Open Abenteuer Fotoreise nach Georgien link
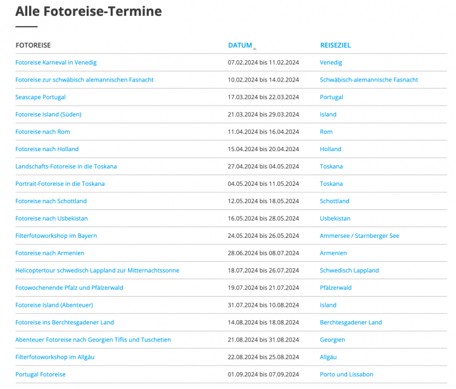456x389 pixels. click(93, 340)
